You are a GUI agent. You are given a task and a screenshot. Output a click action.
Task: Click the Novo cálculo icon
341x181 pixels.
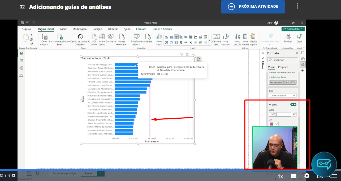pos(237,36)
